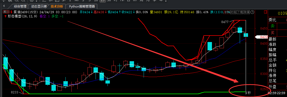Click the 下载 download button
Image resolution: width=287 pixels, height=97 pixels.
(x=240, y=12)
